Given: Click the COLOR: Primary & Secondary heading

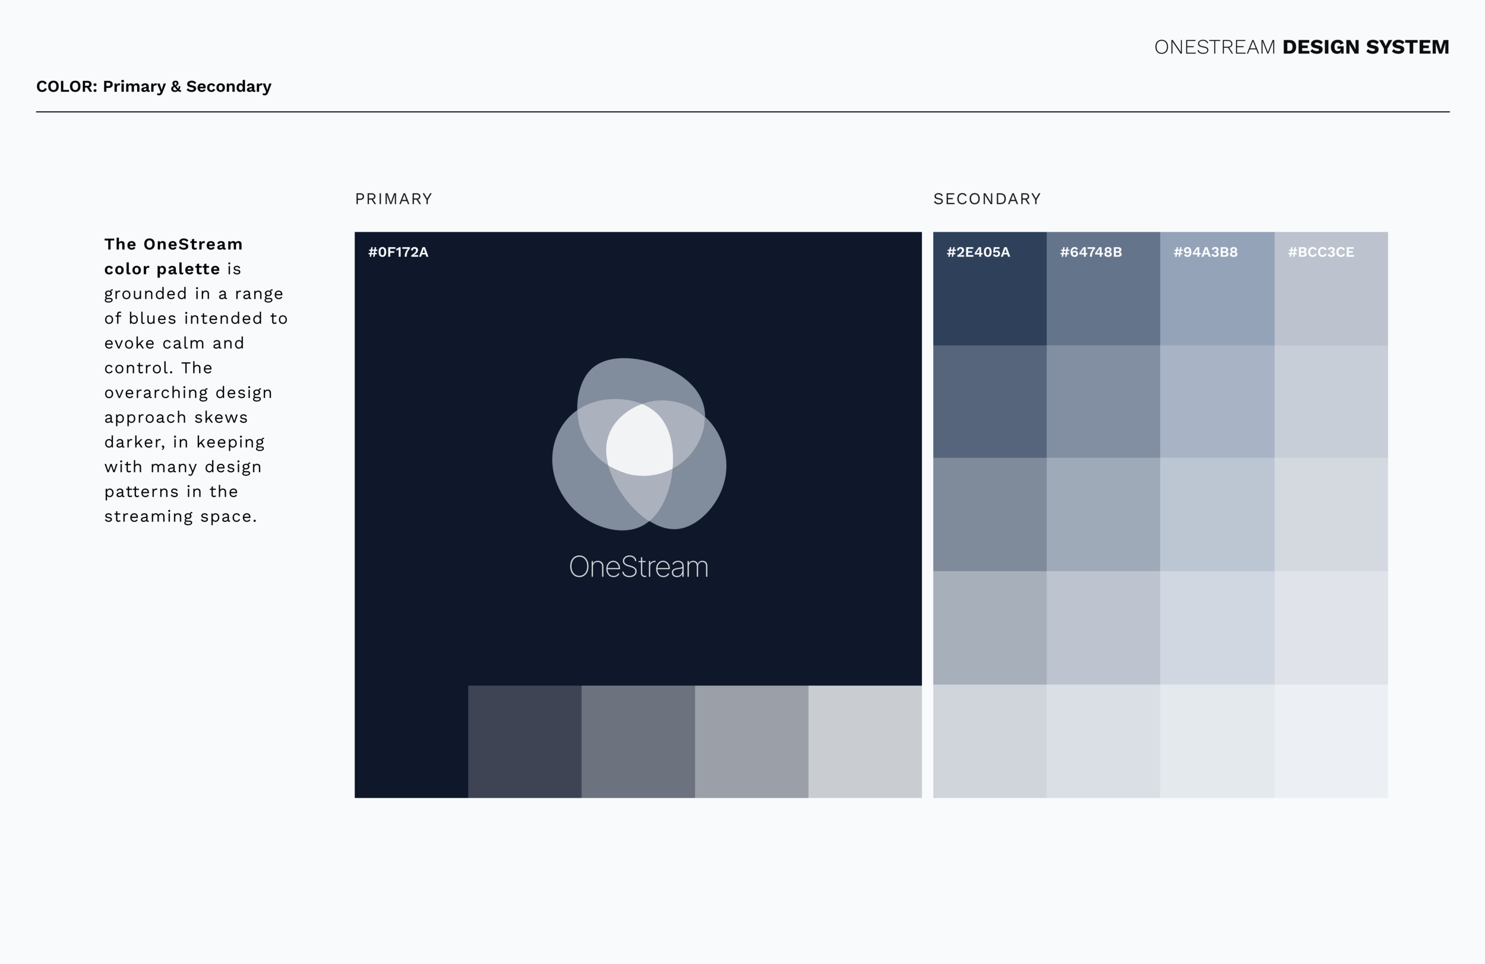Looking at the screenshot, I should 153,87.
